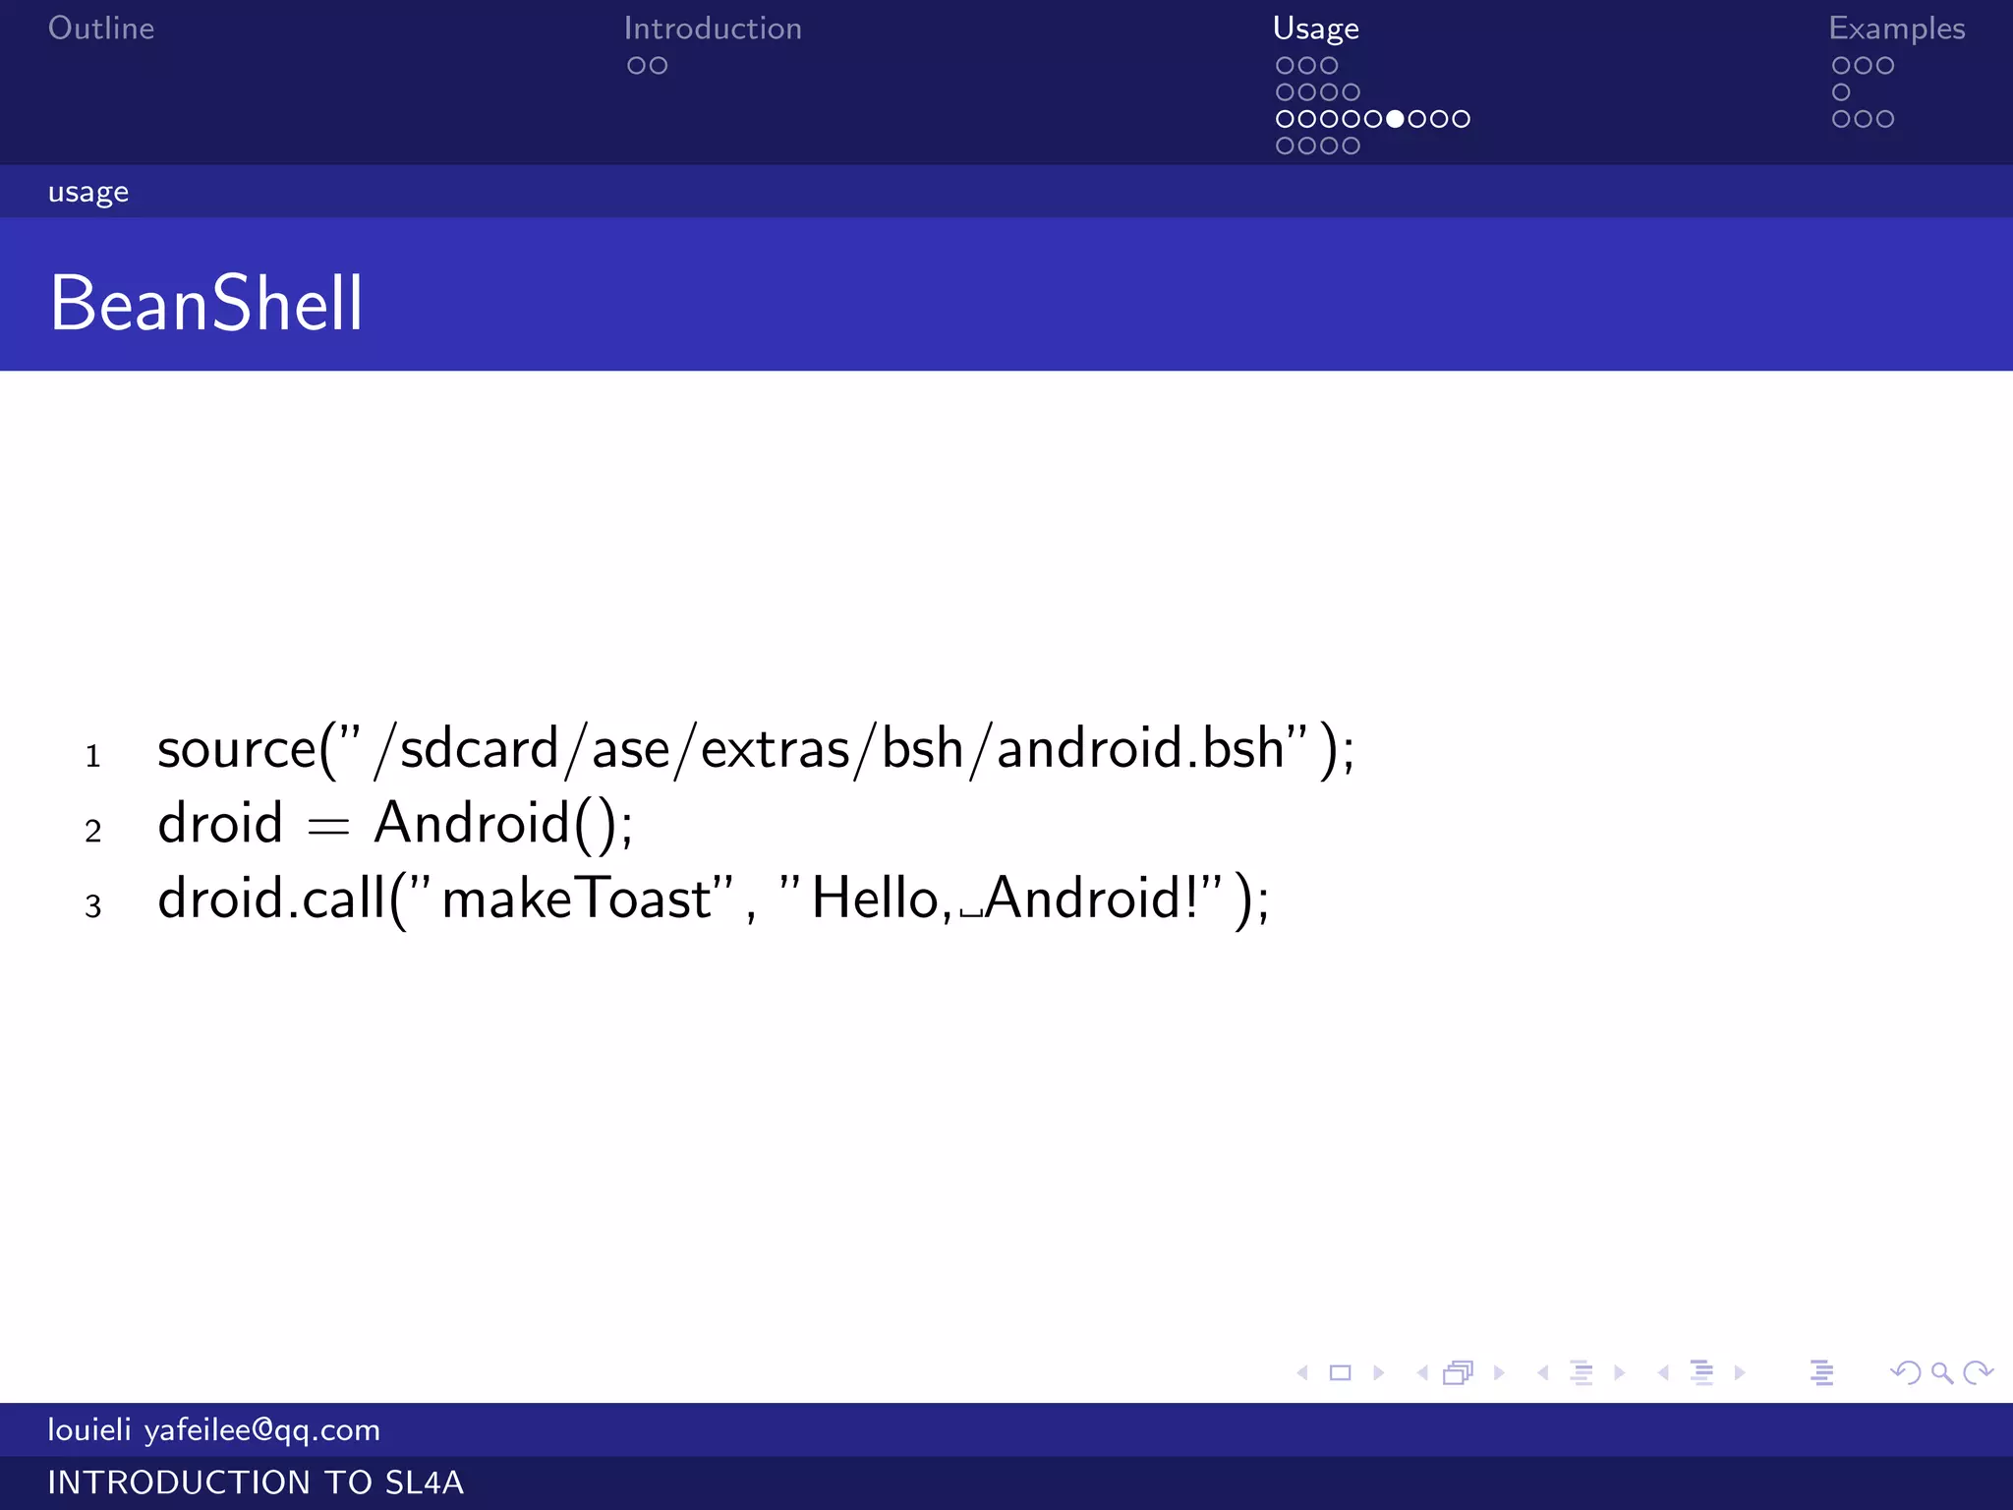Select first dot in Examples' top row
This screenshot has width=2013, height=1510.
coord(1841,66)
